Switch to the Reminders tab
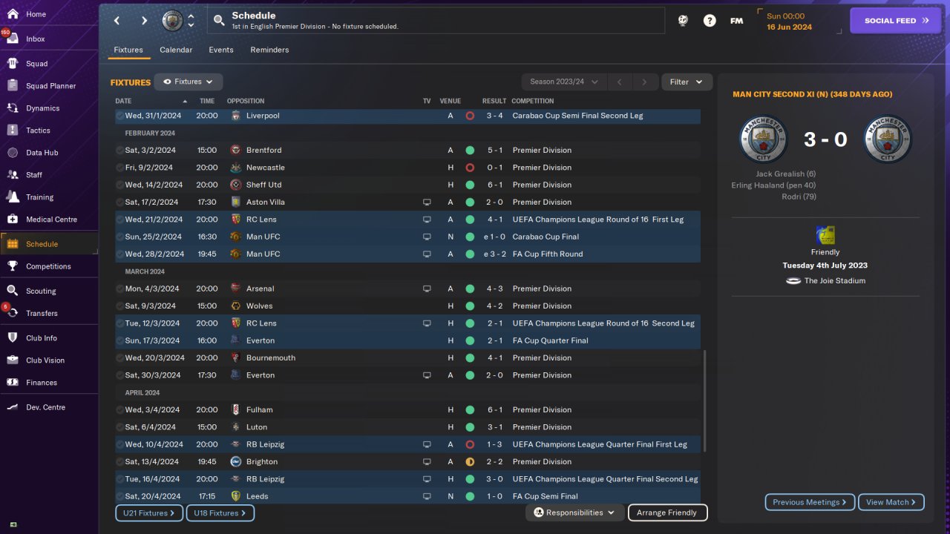Screen dimensions: 950x534 pos(269,50)
